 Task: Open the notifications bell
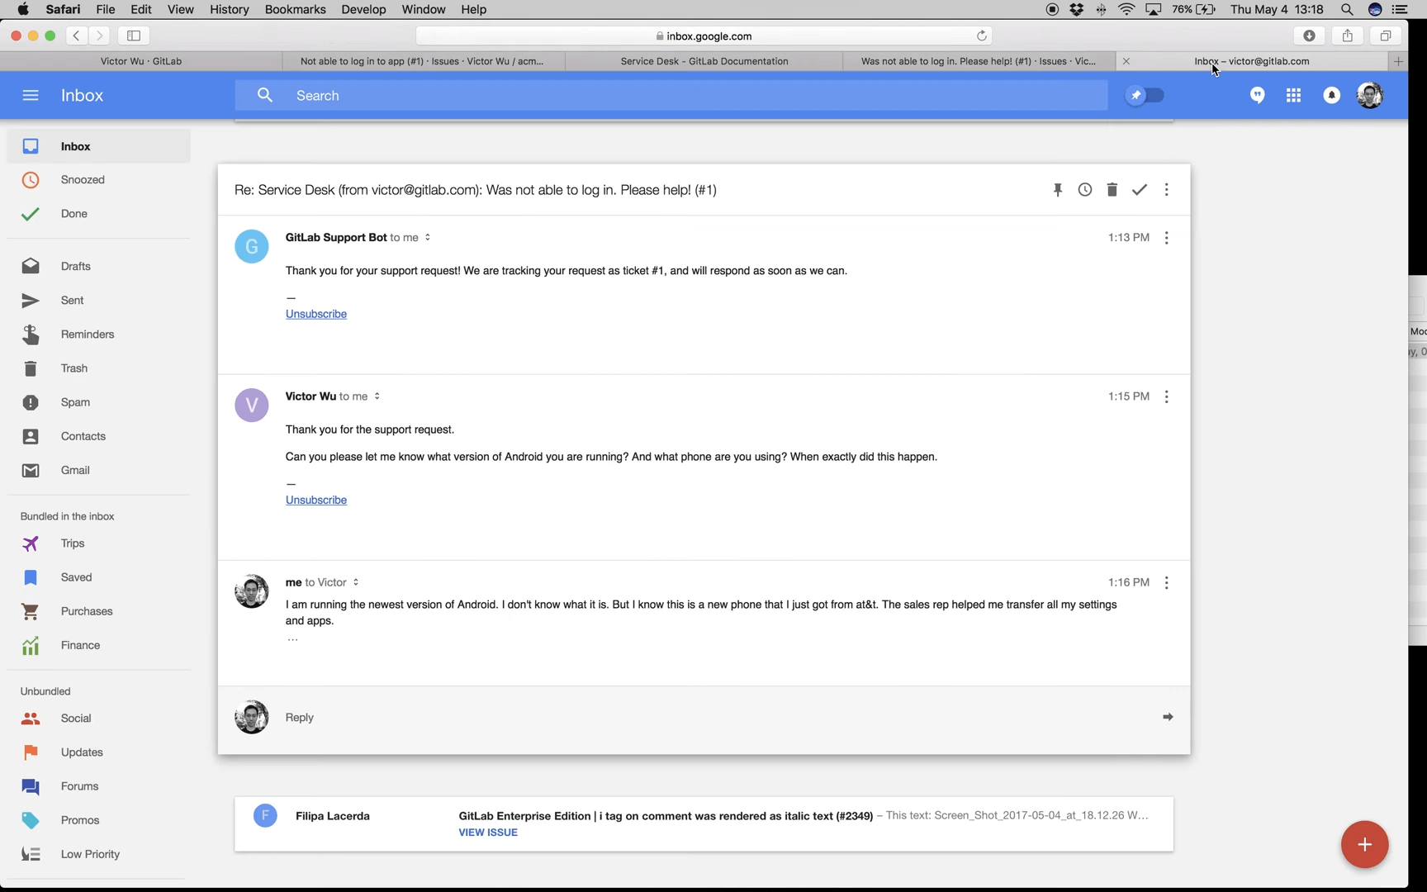1331,96
